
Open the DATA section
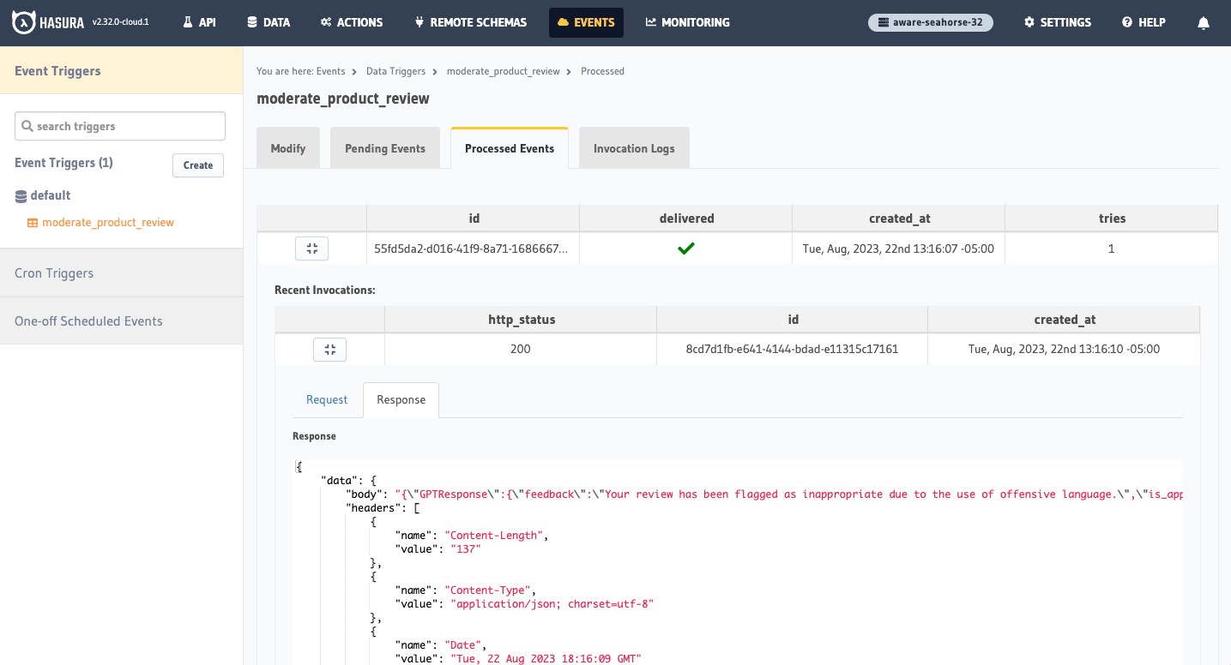268,22
